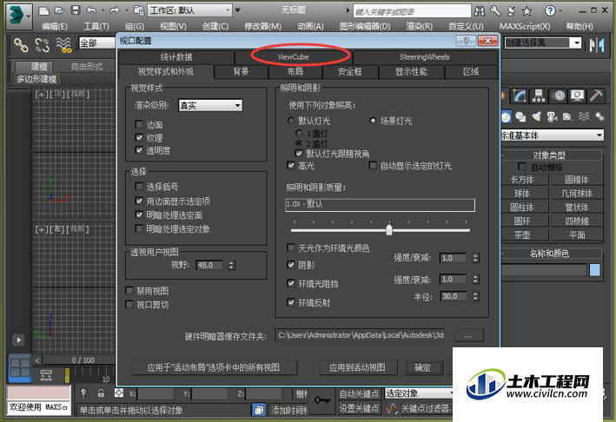Enable the 选择括号 checkbox
This screenshot has width=616, height=422.
[x=139, y=186]
